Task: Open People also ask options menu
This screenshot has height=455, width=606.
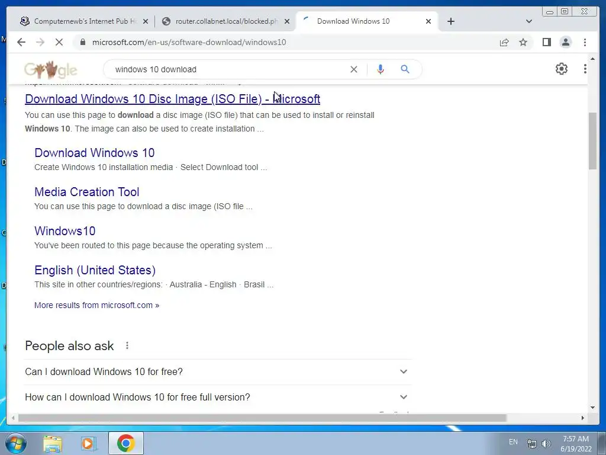Action: click(127, 345)
